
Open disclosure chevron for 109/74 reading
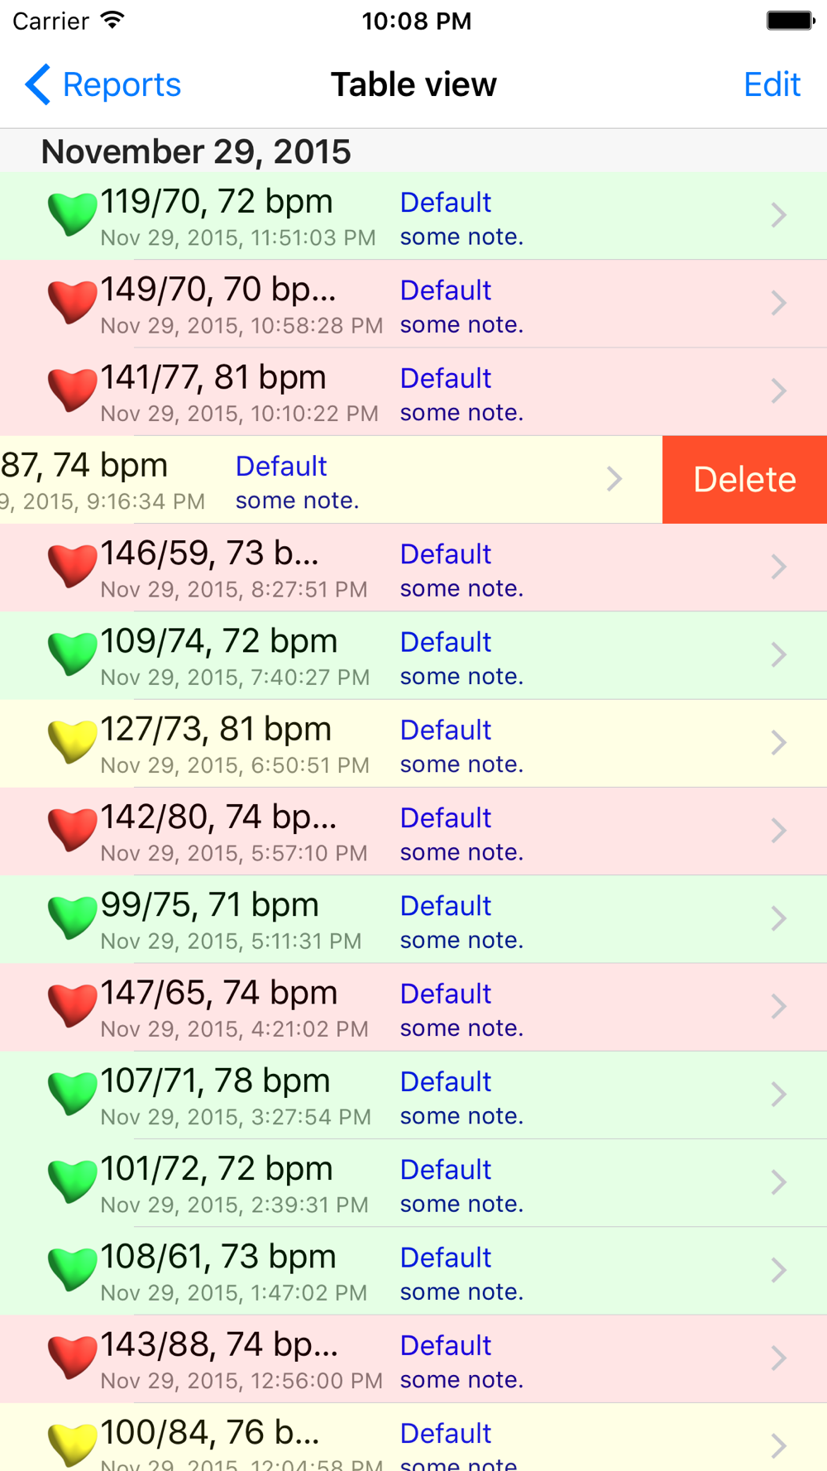[x=778, y=654]
